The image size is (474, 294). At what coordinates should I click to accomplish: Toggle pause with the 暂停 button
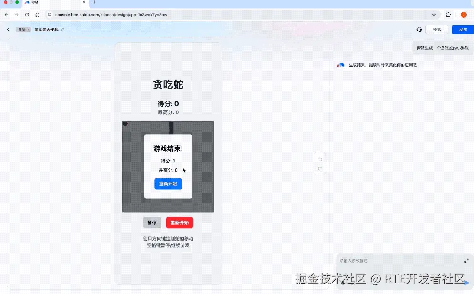click(152, 223)
